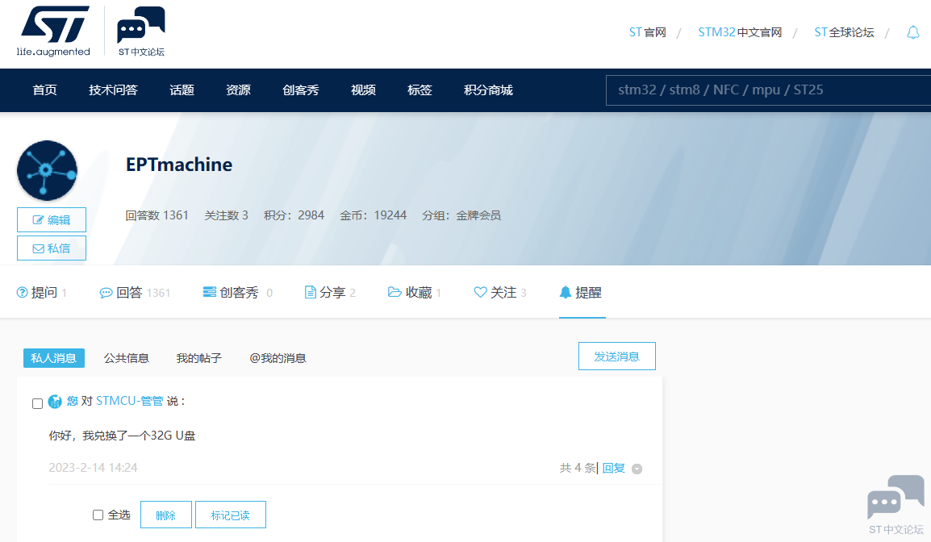Viewport: 931px width, 542px height.
Task: Switch to the 提问 profile tab
Action: (42, 293)
